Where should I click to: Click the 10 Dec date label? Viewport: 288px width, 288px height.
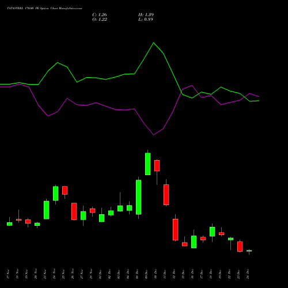156,274
